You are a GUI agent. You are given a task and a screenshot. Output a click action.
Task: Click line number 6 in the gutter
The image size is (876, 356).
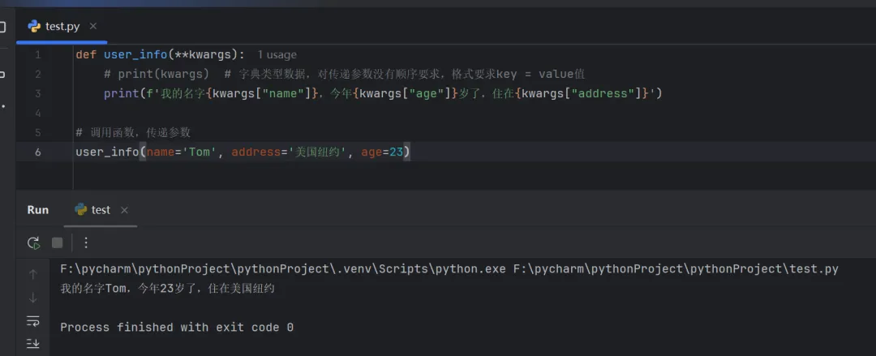pos(38,152)
